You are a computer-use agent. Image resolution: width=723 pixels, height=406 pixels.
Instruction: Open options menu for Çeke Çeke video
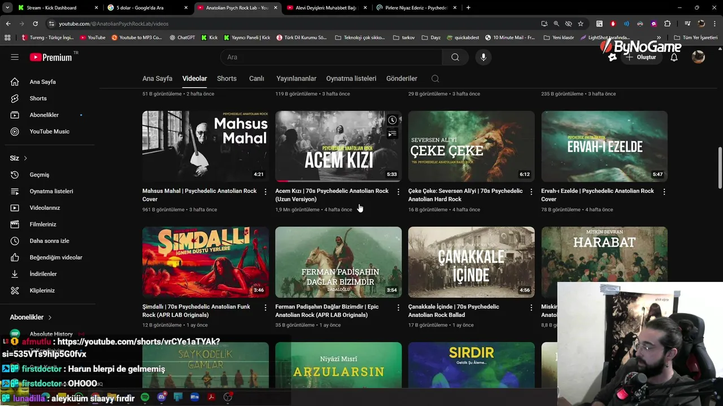pos(531,192)
